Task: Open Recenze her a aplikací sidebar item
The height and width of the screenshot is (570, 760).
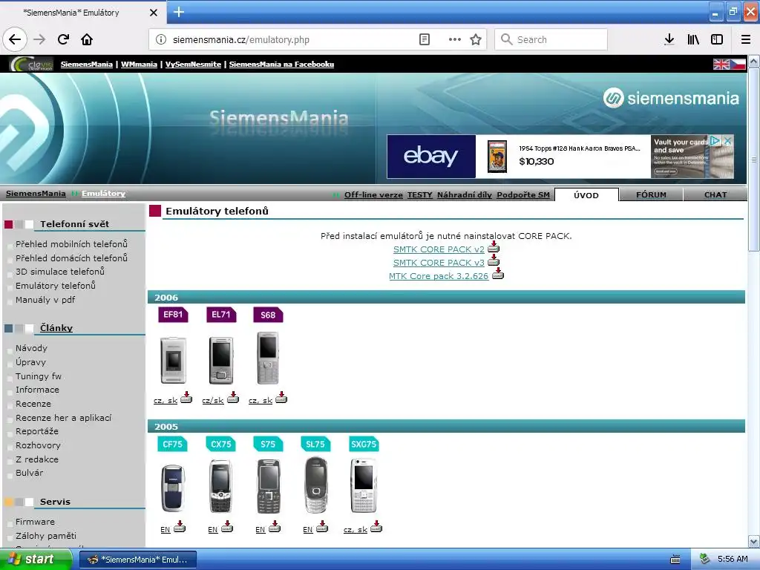Action: click(64, 418)
